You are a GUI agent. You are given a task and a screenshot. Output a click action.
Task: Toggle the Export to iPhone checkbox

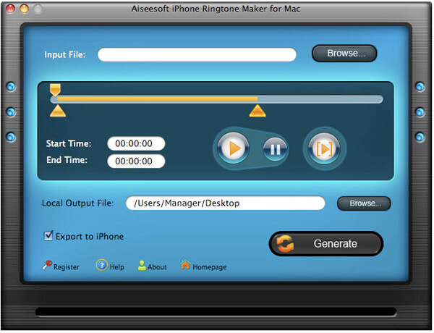(48, 236)
